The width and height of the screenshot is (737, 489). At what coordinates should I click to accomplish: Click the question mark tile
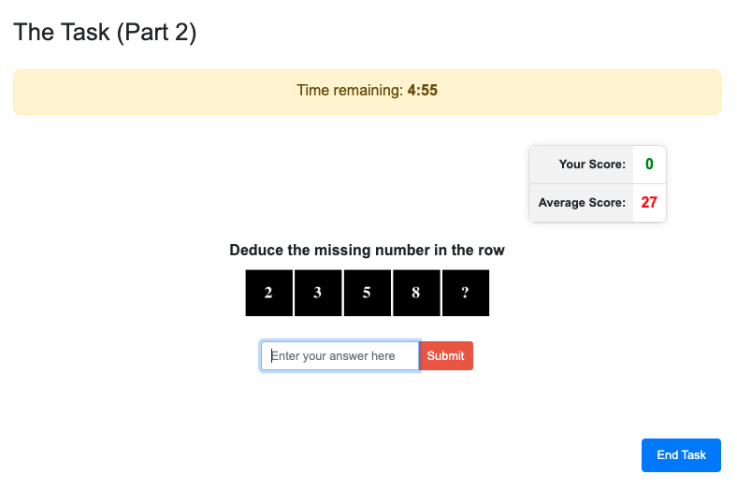click(x=465, y=293)
